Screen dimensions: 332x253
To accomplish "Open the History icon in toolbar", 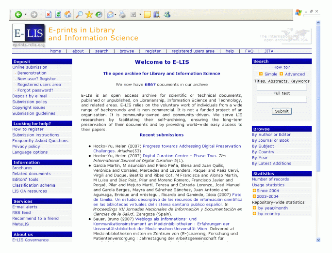I will coord(99,15).
